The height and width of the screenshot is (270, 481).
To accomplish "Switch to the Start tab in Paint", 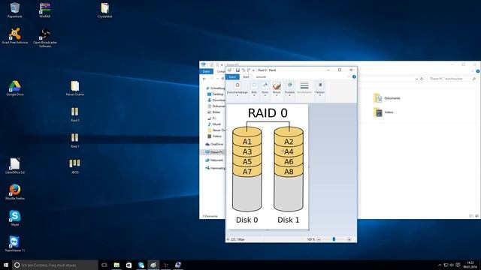I will coord(246,76).
